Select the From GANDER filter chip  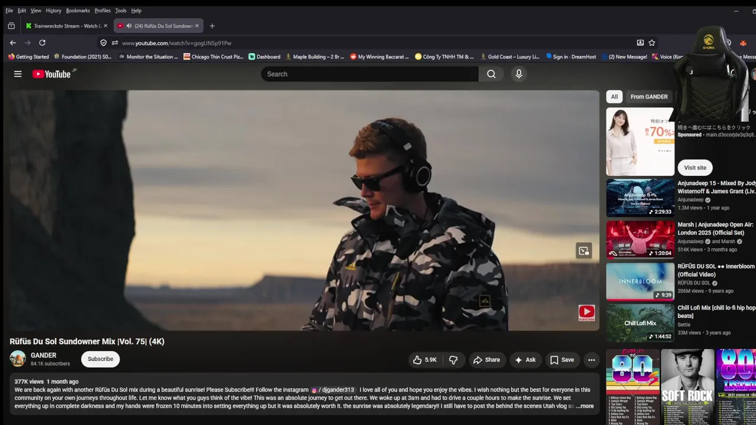pos(649,97)
